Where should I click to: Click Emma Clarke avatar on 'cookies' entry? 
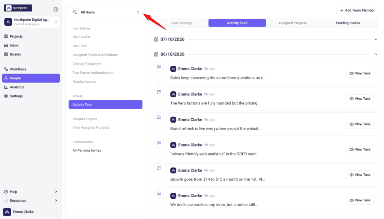click(173, 196)
